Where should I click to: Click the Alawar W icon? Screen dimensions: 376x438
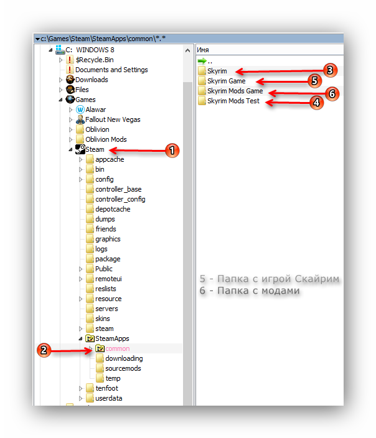[80, 109]
